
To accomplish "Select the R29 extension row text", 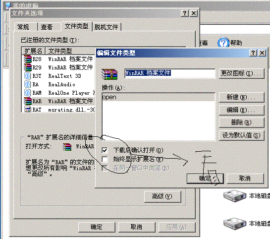I will (37, 67).
